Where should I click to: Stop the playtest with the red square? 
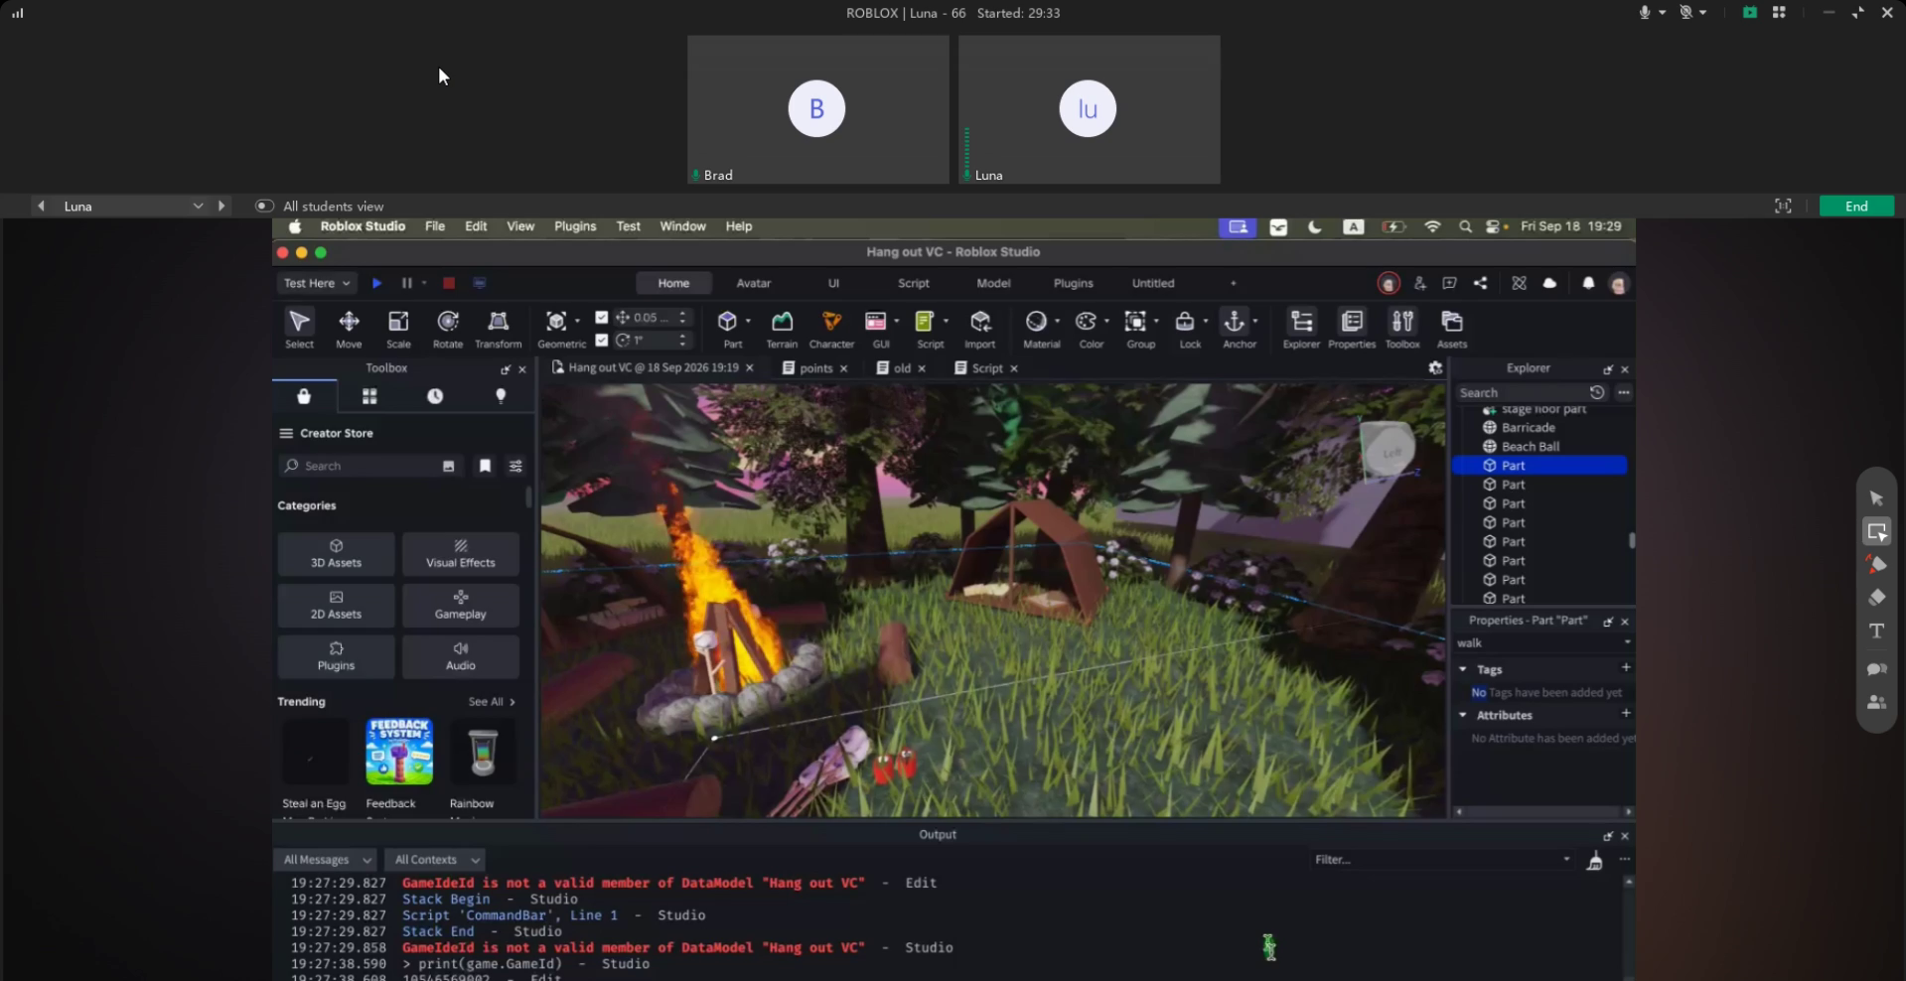449,283
